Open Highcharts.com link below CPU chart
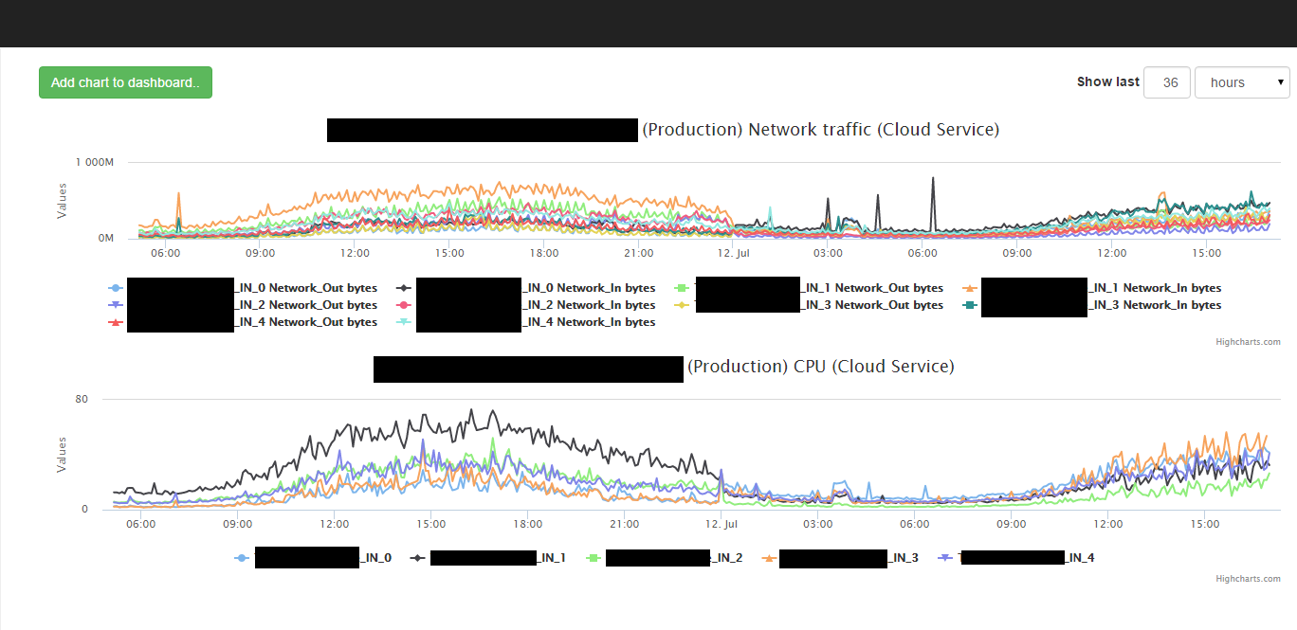 pos(1248,578)
